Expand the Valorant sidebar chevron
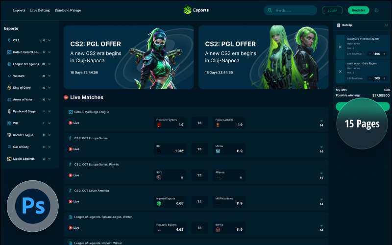The image size is (392, 245). click(x=49, y=76)
